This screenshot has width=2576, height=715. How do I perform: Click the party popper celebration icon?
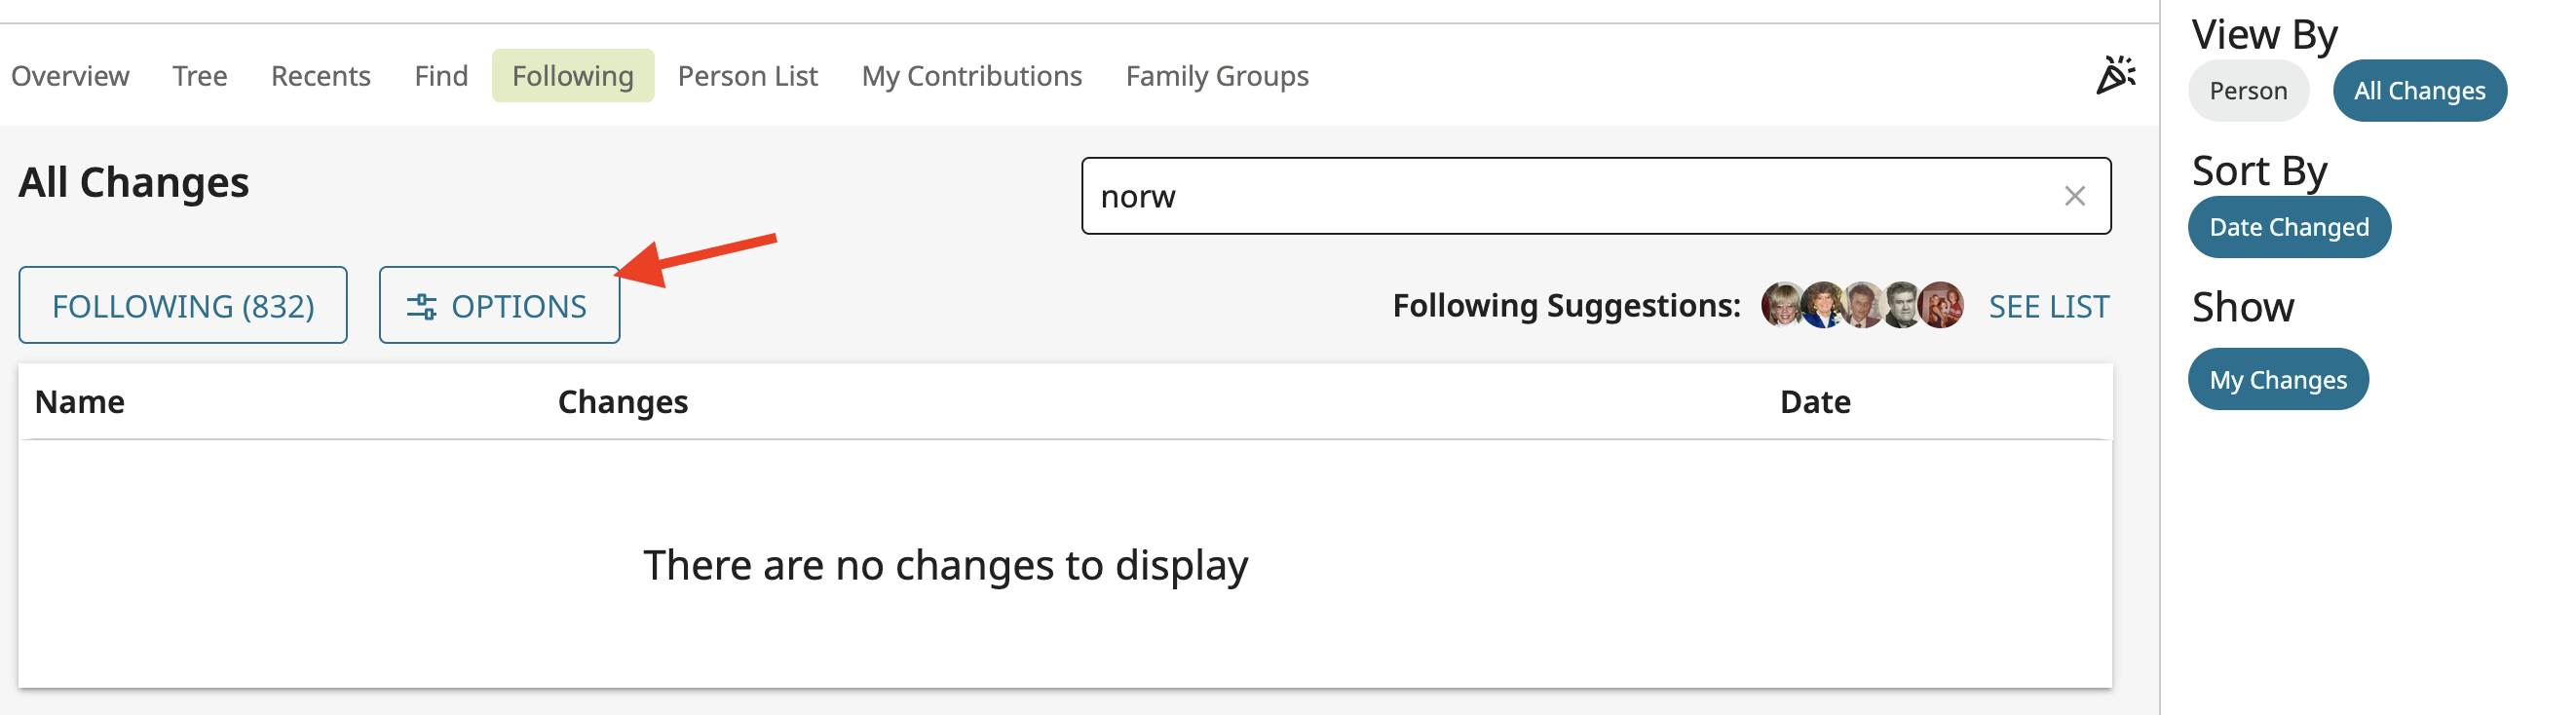tap(2114, 75)
